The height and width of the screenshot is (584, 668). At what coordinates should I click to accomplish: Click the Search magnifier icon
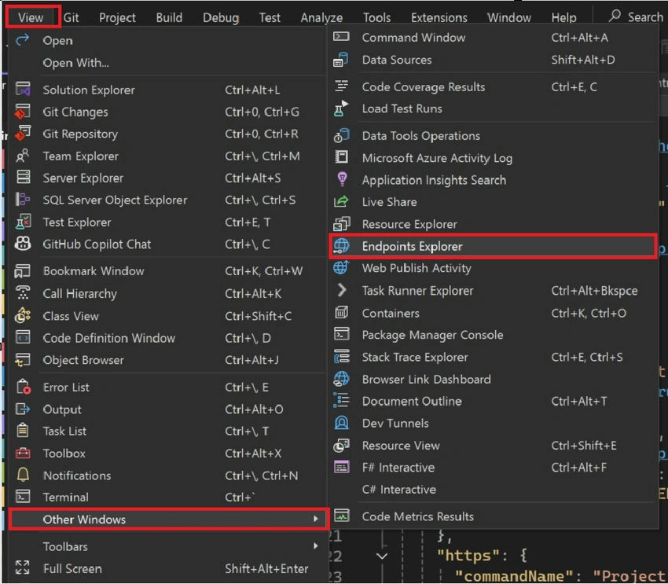click(x=615, y=17)
